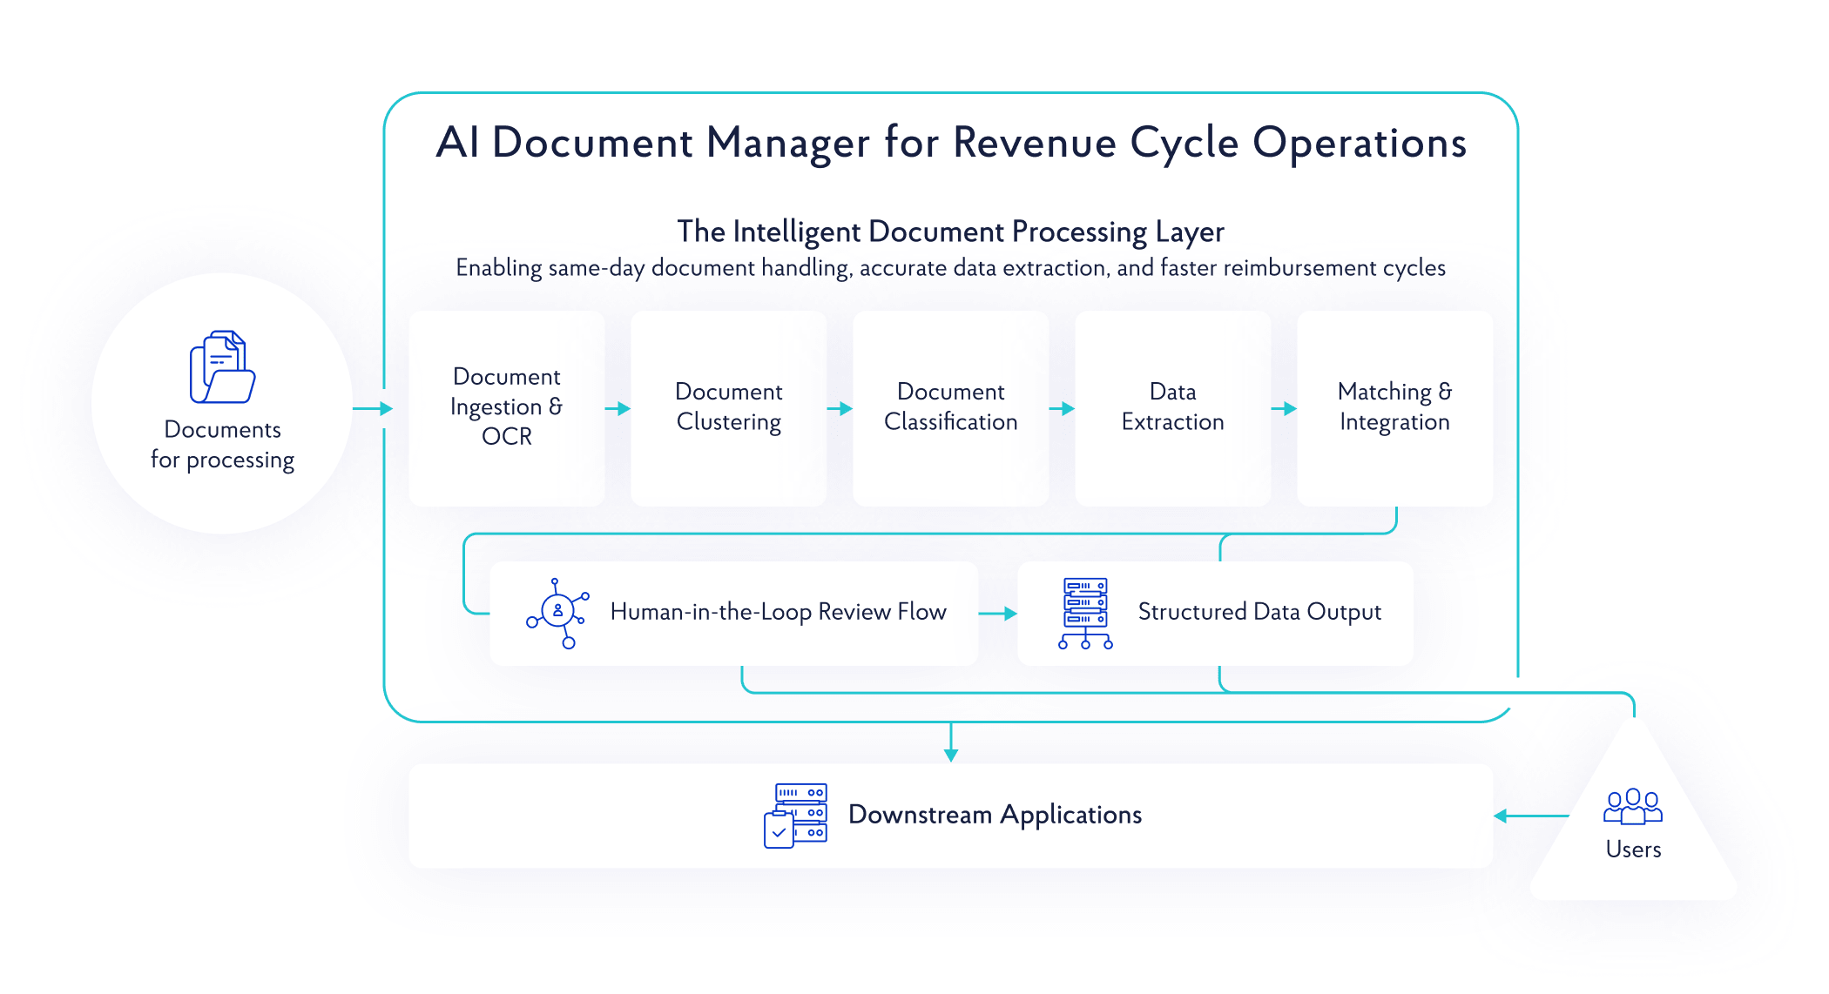Click the Enabling same-day document handling subtitle
The image size is (1829, 994).
pos(951,268)
